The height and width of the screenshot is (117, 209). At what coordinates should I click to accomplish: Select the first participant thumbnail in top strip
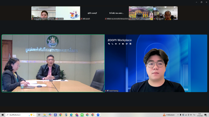[x=43, y=13]
